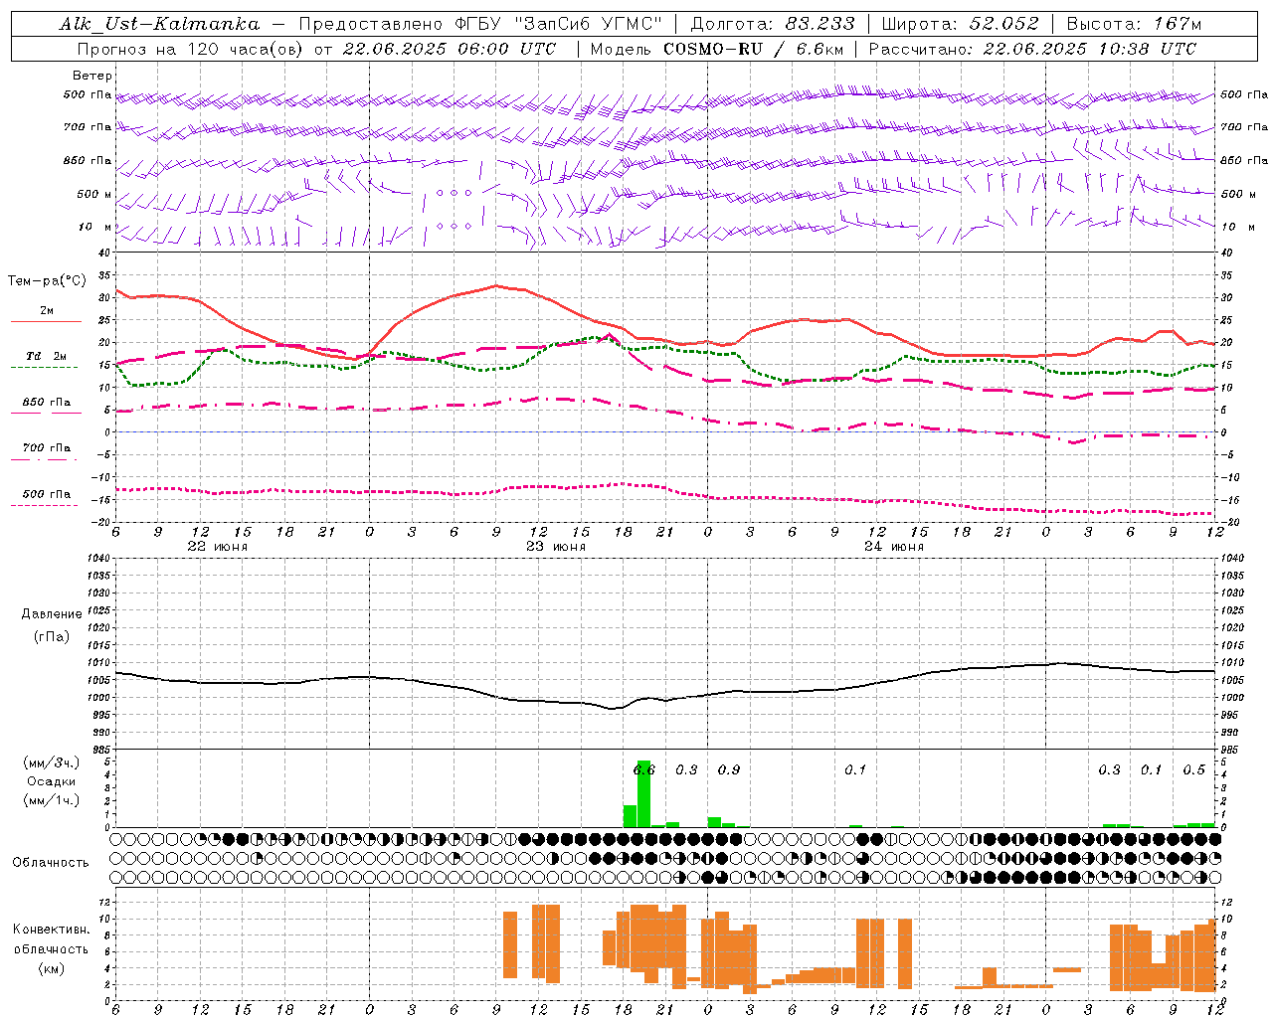Viewport: 1273px width, 1018px height.
Task: Click the Рассчитано: 22.06.2025 10:38 UTC timestamp
Action: 1032,49
